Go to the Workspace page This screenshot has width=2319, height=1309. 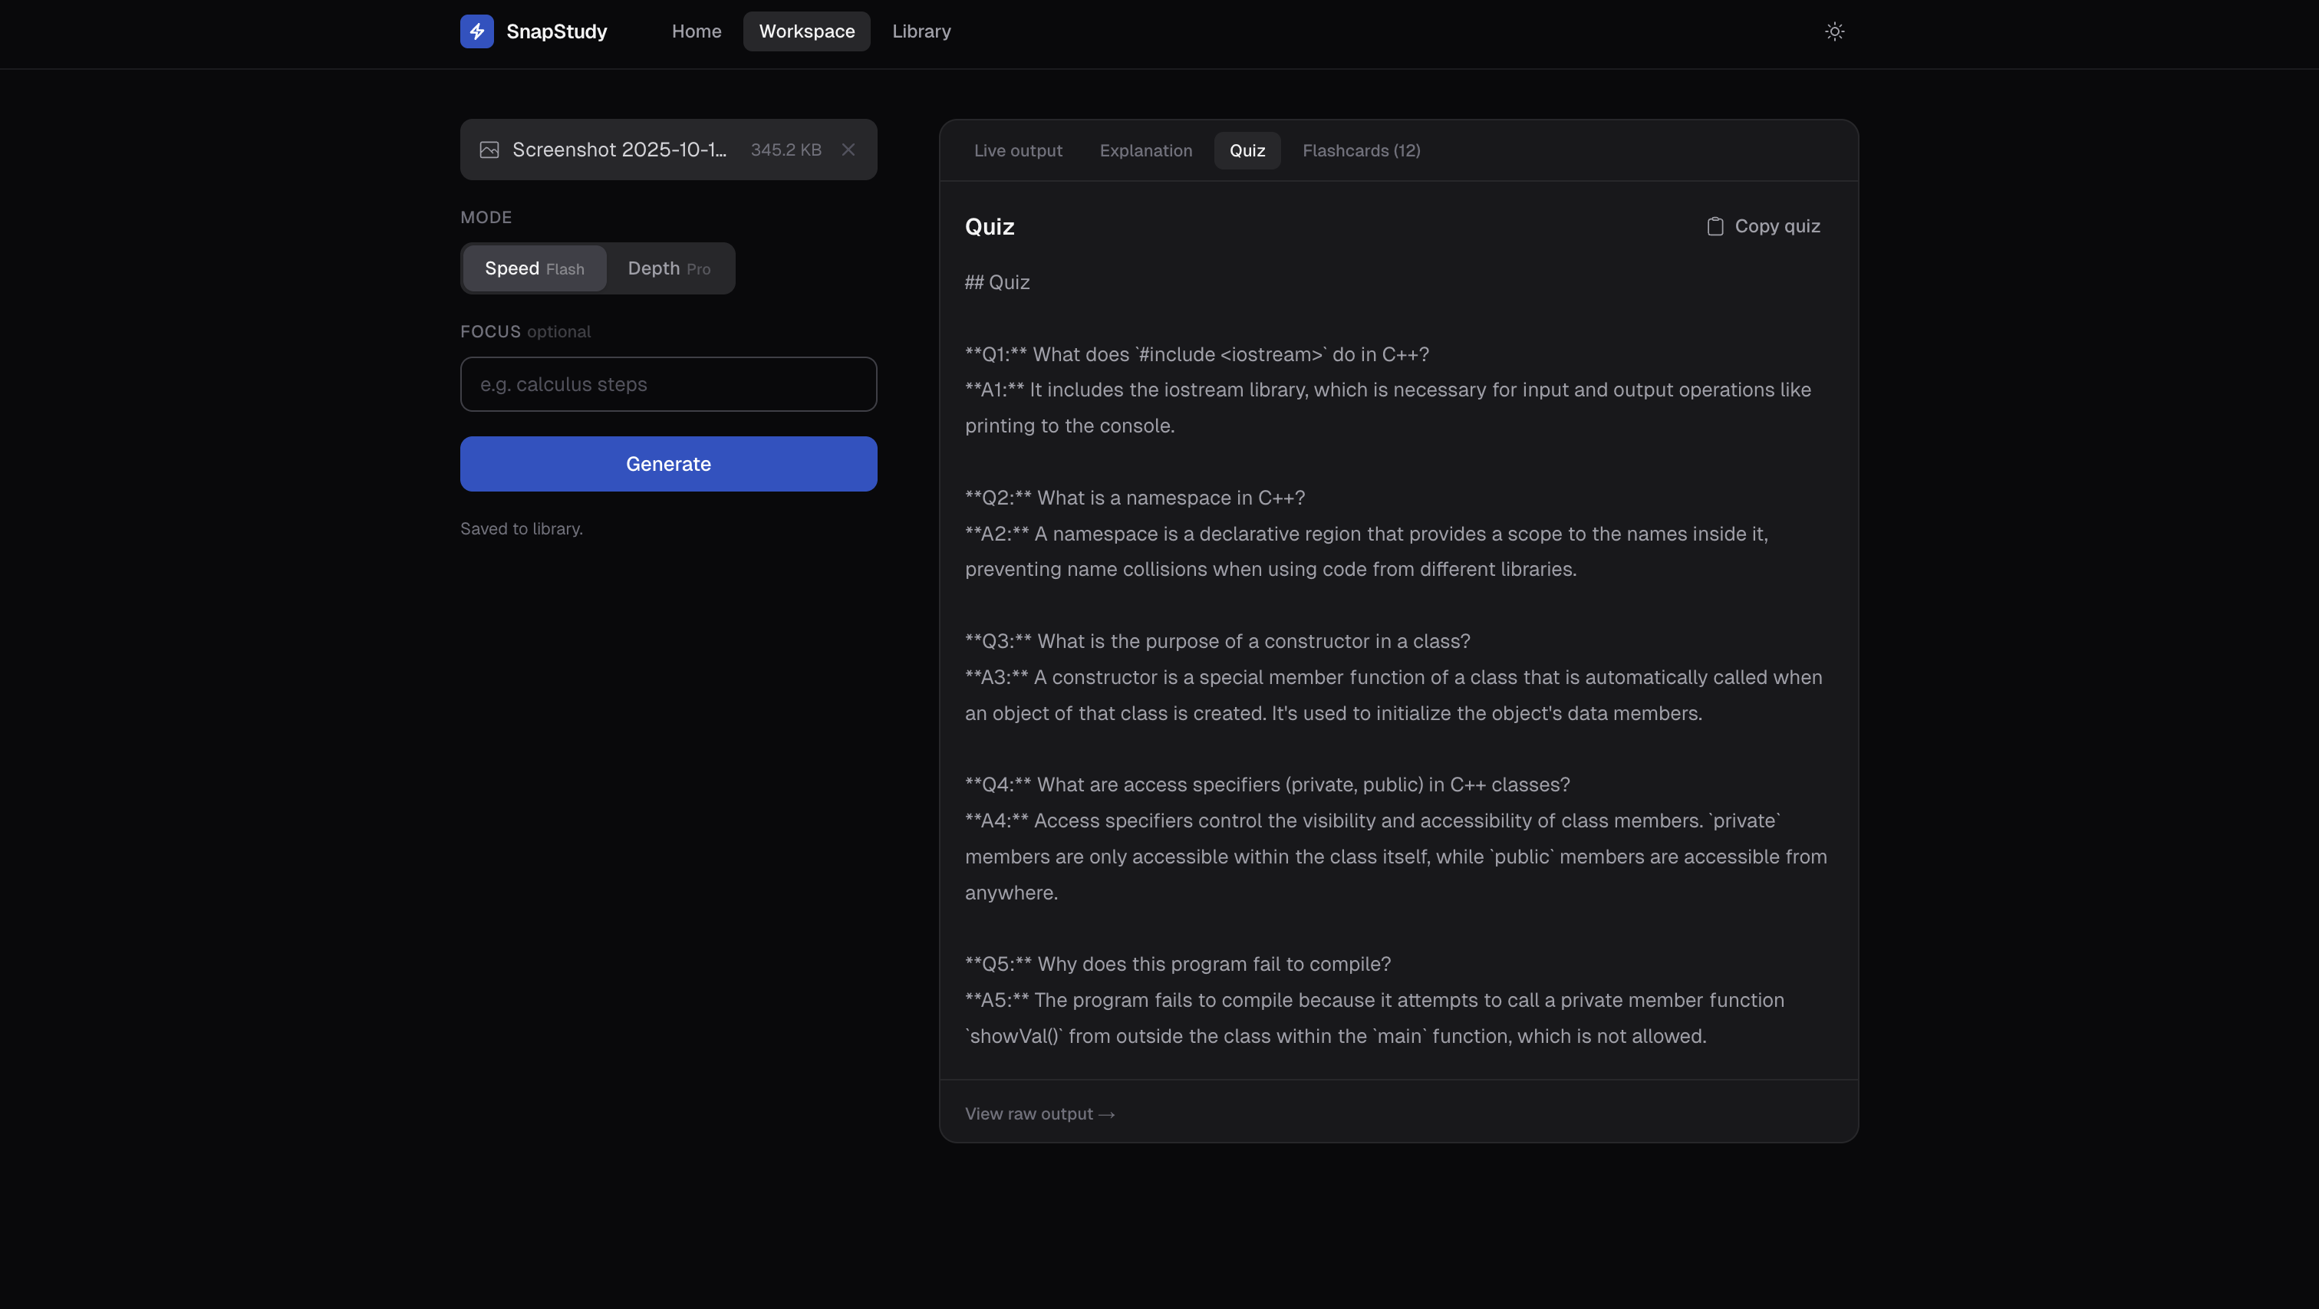coord(805,31)
